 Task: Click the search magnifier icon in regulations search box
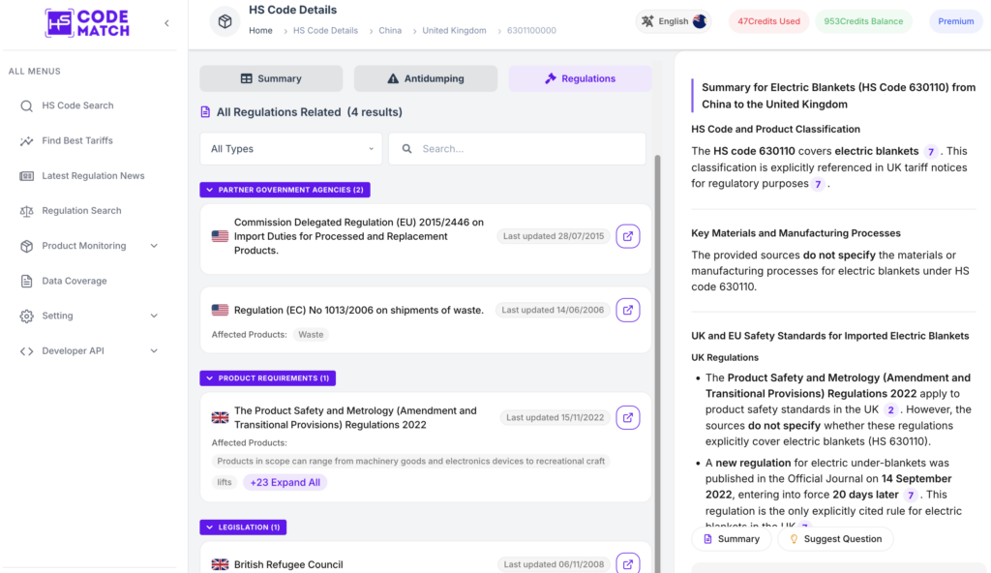407,149
